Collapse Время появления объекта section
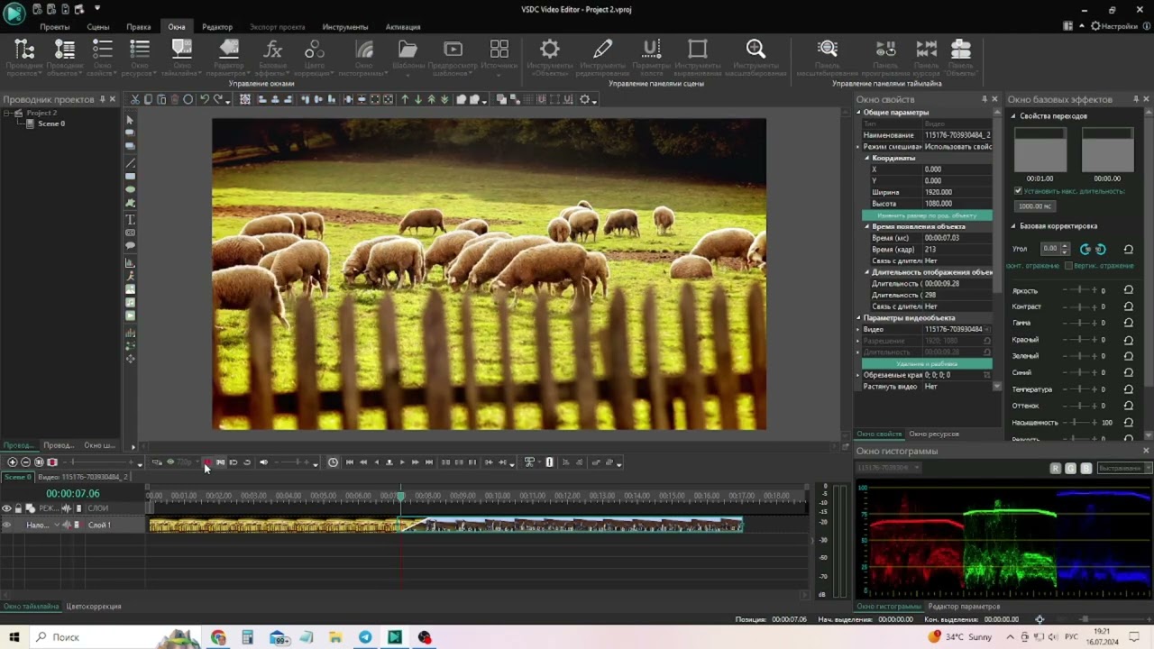This screenshot has width=1154, height=649. (x=867, y=226)
